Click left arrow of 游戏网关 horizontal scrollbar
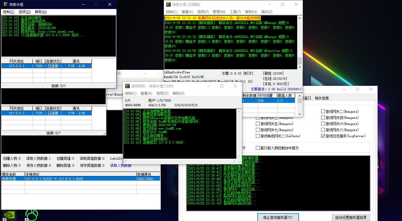 [126, 161]
